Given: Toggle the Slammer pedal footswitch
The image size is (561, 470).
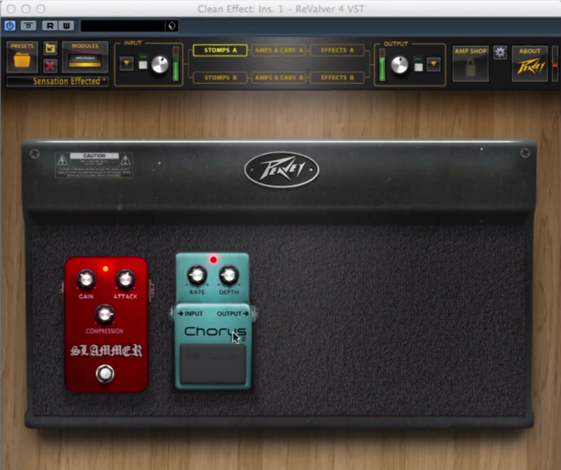Looking at the screenshot, I should [105, 373].
